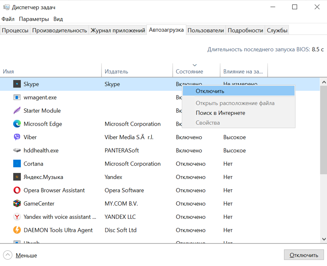327x266 pixels.
Task: Click publisher MY.COM B.V.
Action: click(121, 203)
